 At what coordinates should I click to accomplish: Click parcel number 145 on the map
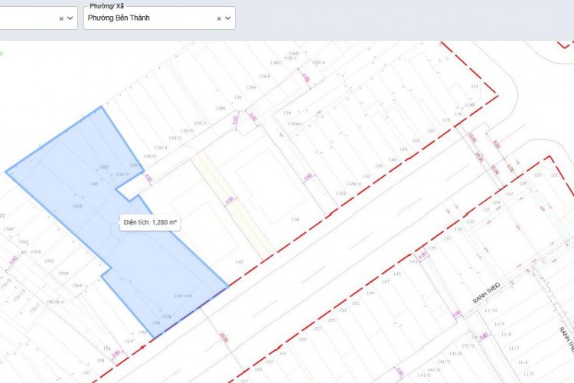(396, 273)
